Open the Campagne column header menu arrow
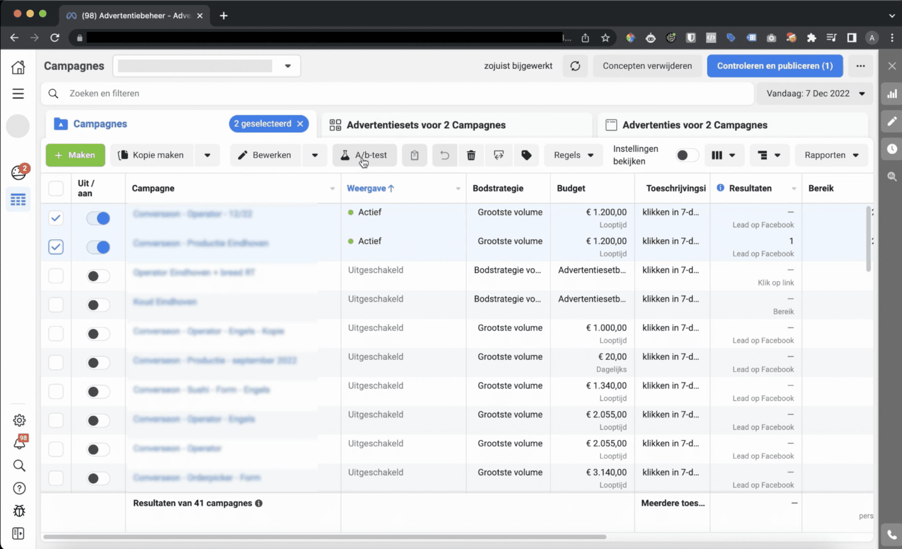The height and width of the screenshot is (549, 902). pos(332,188)
